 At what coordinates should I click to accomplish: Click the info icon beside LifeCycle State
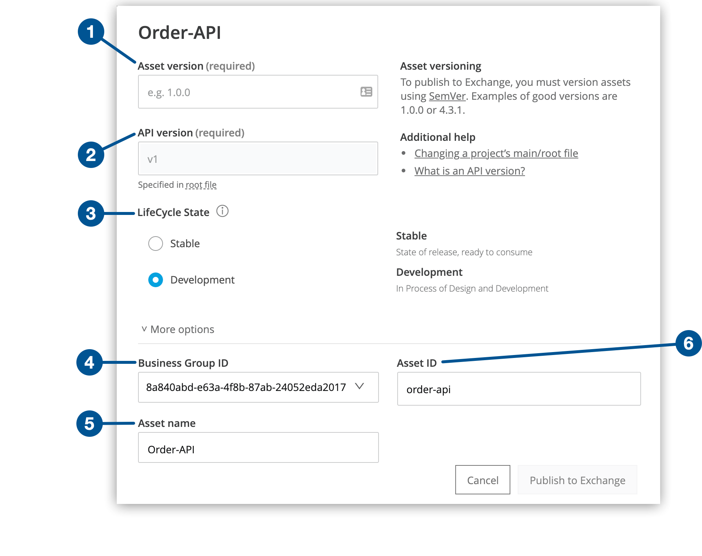(x=222, y=211)
